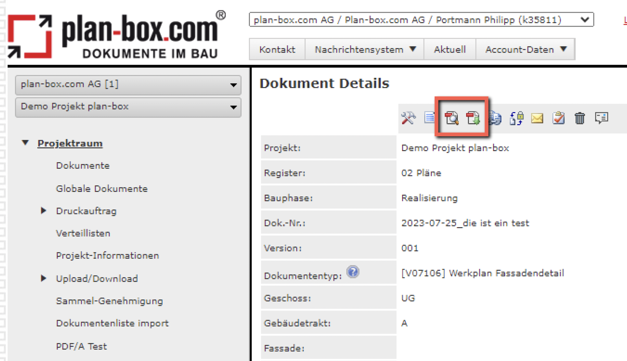Open Verteillisten in the sidebar
Screen dimensions: 627x361
(83, 233)
